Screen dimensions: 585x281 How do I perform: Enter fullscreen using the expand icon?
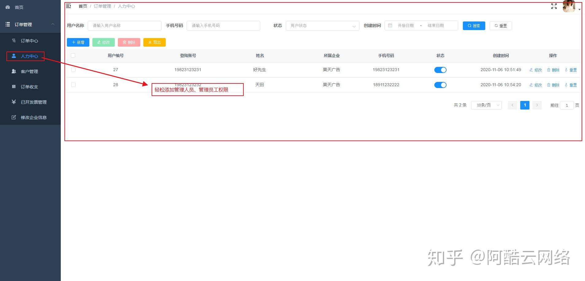click(x=554, y=6)
